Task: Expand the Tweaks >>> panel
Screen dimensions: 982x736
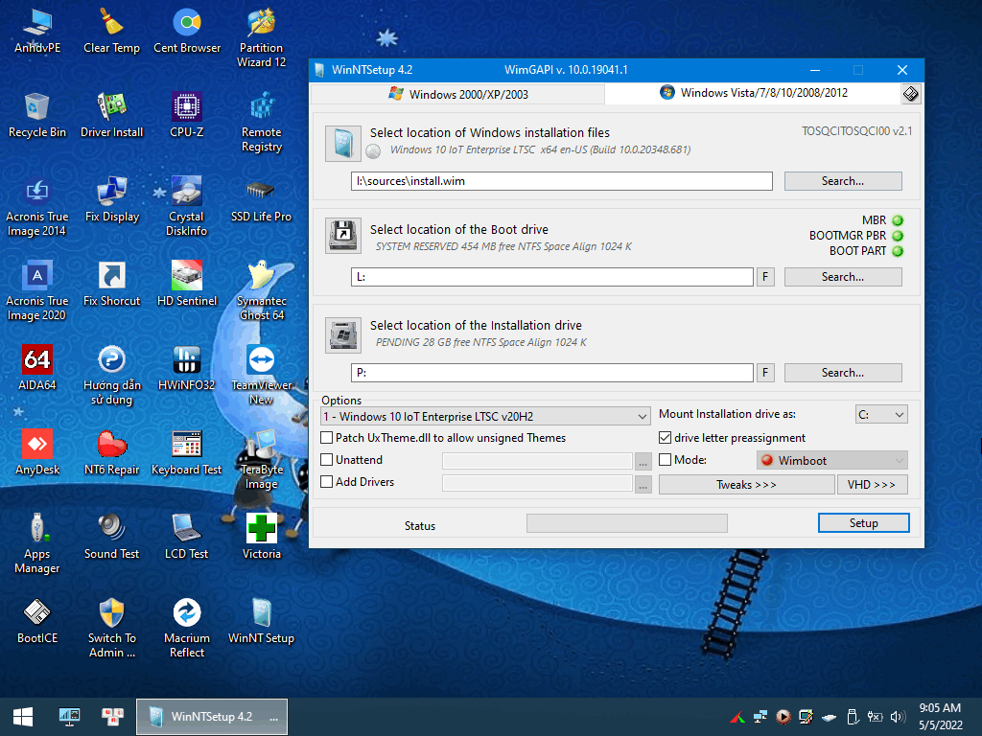Action: coord(746,484)
